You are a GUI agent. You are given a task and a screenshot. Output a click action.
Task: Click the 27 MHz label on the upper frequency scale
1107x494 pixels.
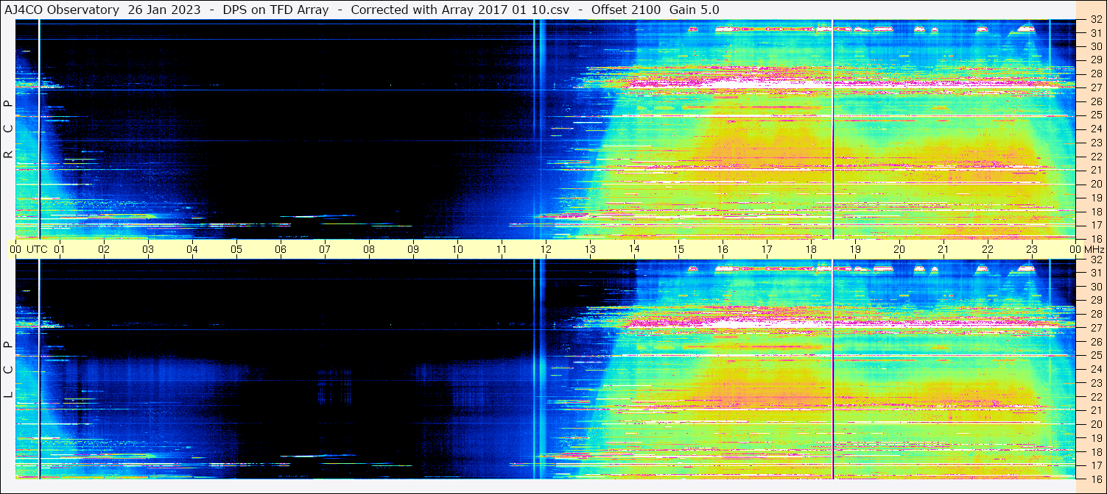pyautogui.click(x=1095, y=87)
